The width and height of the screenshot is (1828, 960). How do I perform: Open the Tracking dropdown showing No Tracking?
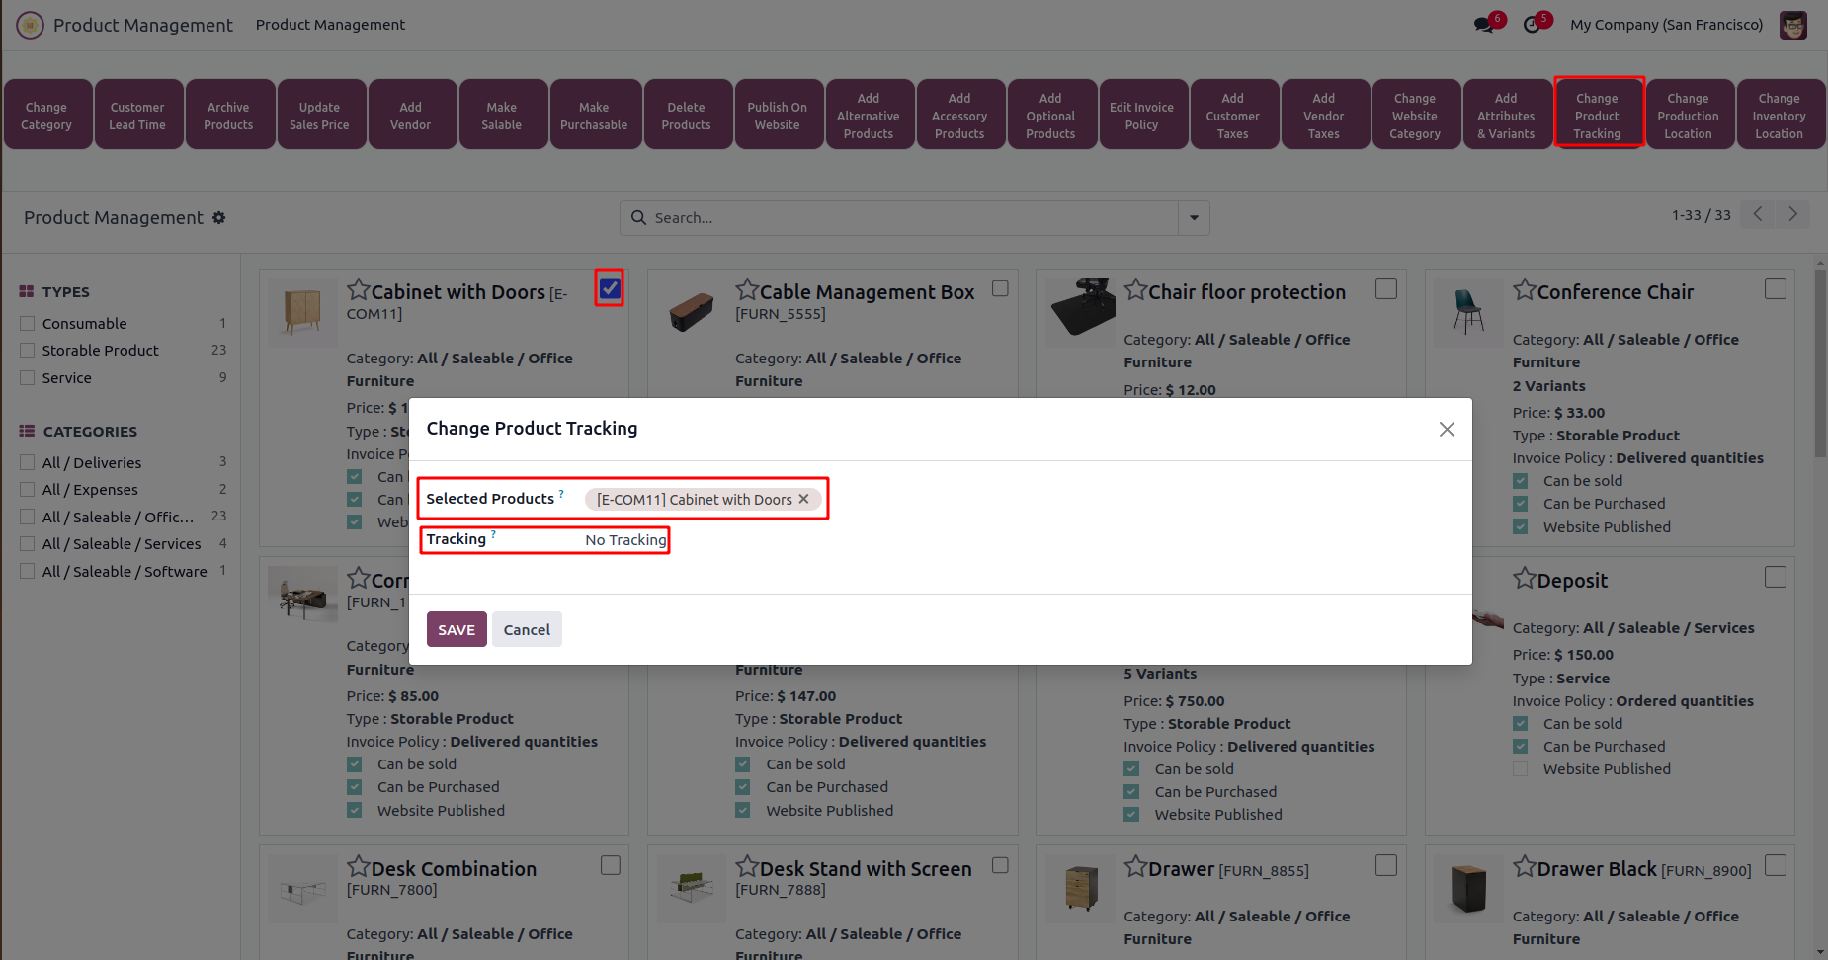point(625,540)
